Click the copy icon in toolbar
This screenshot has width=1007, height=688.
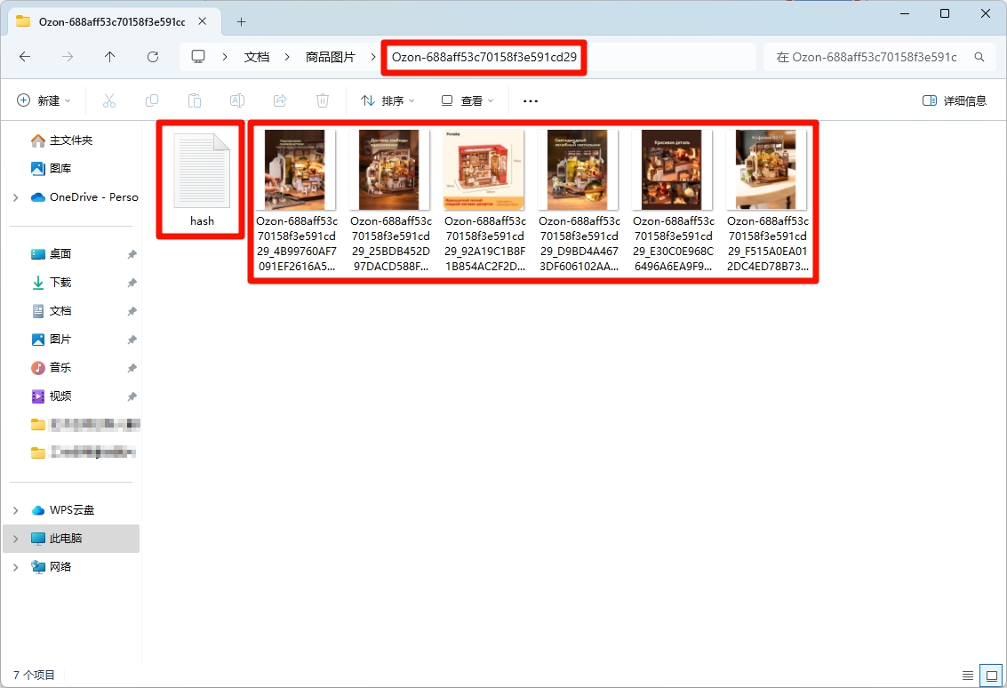(x=152, y=101)
